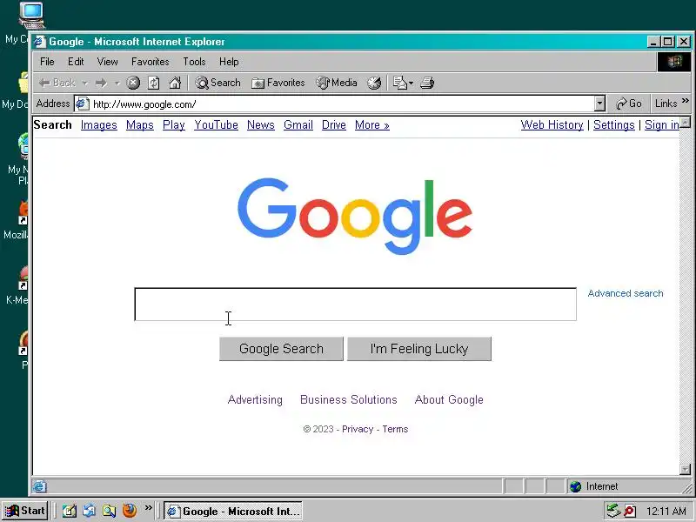The height and width of the screenshot is (522, 696).
Task: Click the search folder quick launch icon
Action: tap(110, 511)
